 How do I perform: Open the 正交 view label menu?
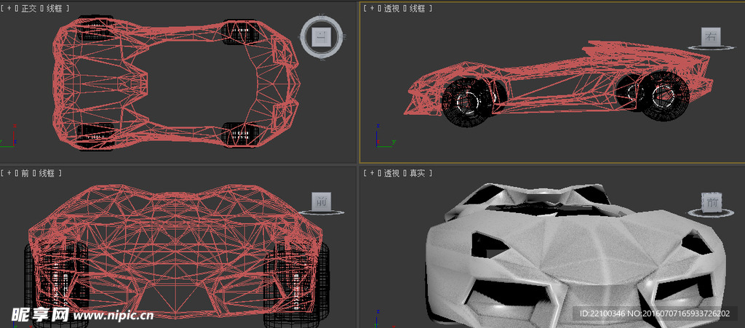28,9
